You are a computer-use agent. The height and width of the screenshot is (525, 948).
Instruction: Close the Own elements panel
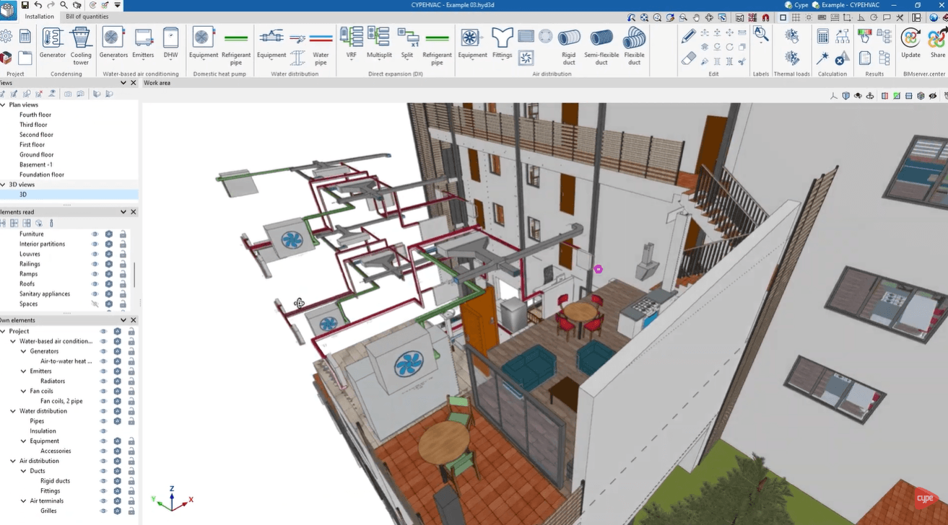(134, 320)
